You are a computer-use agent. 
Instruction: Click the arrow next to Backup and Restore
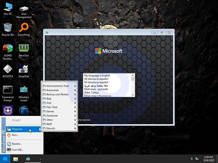coord(75,95)
